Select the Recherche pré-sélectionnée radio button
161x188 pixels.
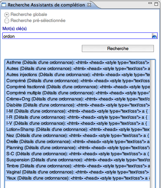pos(7,21)
